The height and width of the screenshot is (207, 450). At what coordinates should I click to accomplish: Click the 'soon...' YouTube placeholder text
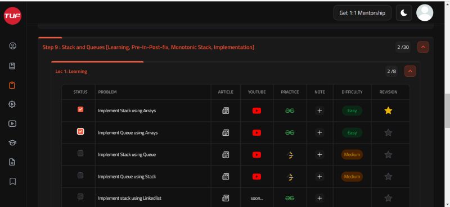click(x=256, y=198)
